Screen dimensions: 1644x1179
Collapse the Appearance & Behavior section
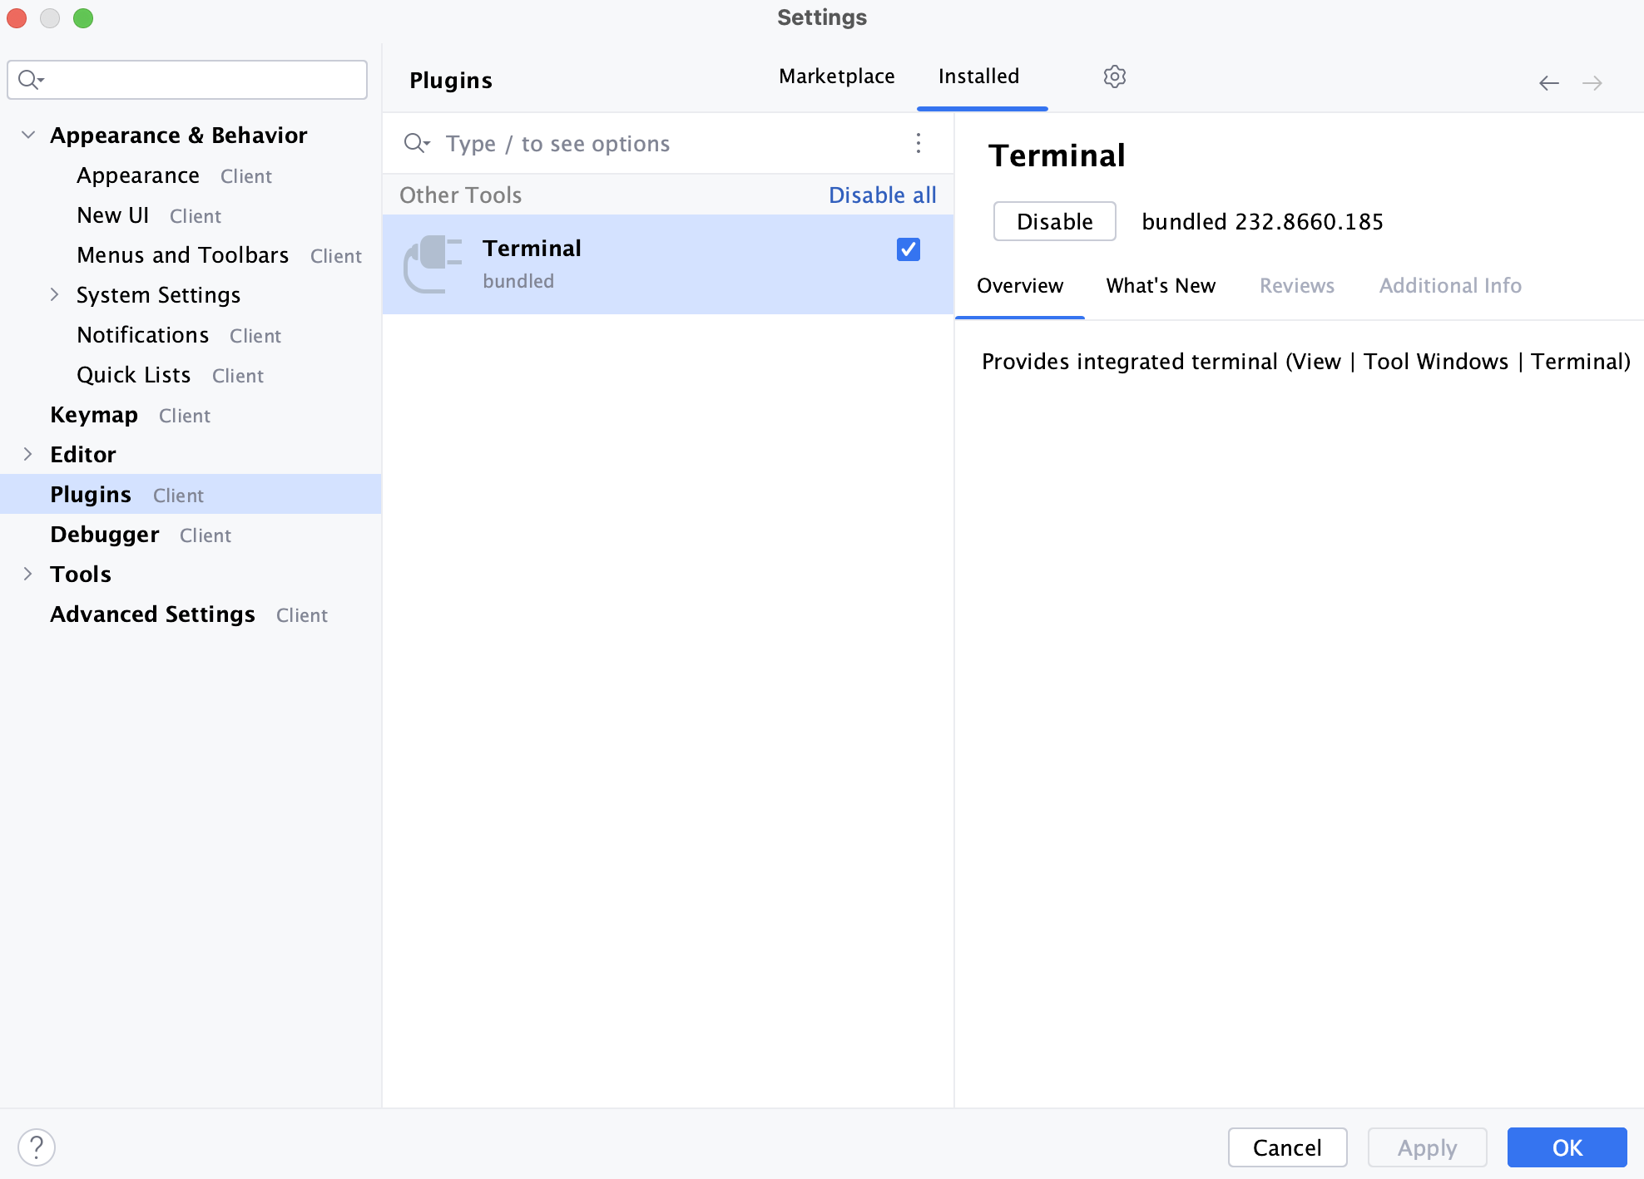(x=27, y=135)
